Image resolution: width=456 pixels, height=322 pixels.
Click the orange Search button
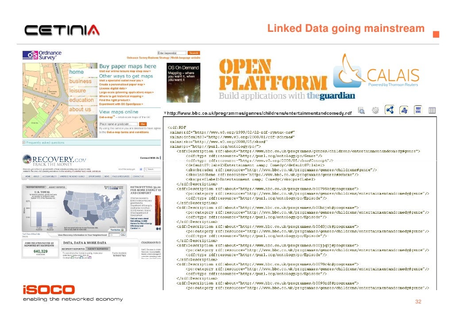point(193,53)
